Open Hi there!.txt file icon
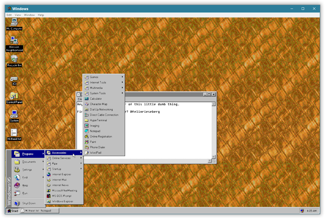 [x=14, y=134]
